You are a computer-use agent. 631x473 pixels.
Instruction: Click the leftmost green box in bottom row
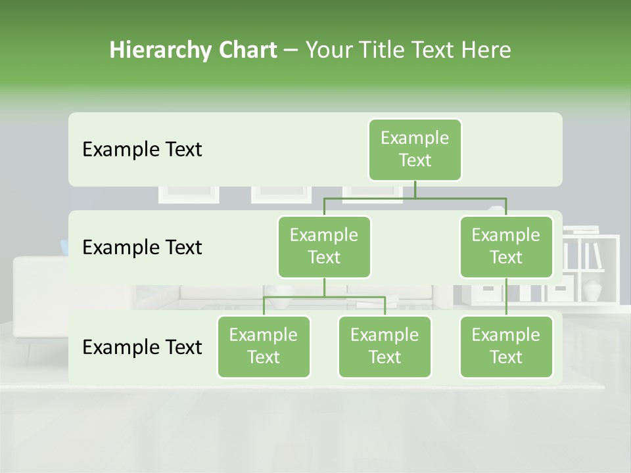pos(264,347)
